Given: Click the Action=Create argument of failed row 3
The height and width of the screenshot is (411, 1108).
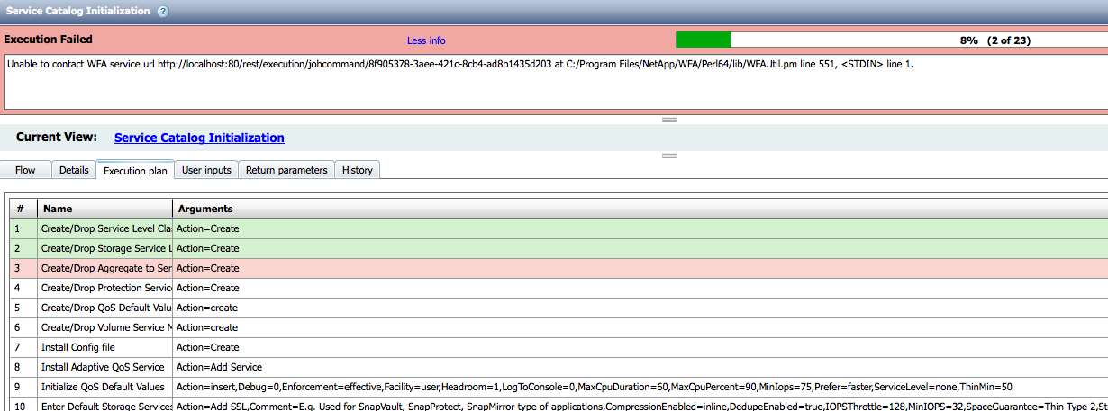Looking at the screenshot, I should click(x=640, y=268).
